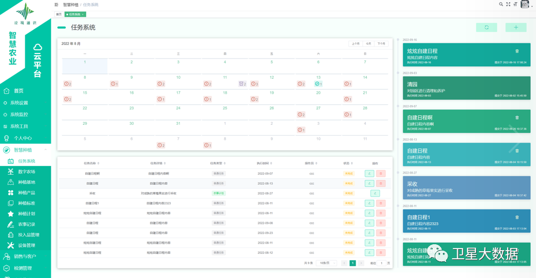Click the plus icon to add task
The width and height of the screenshot is (536, 278).
point(516,27)
